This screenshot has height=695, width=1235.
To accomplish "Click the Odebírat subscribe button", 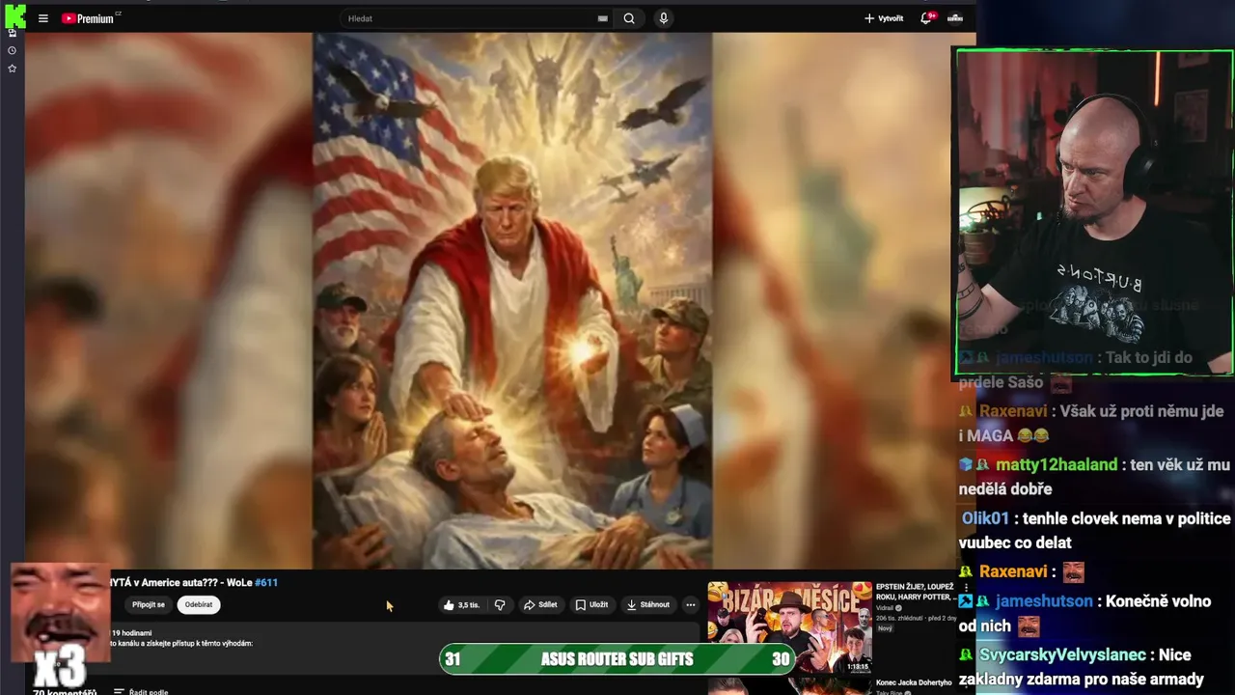I will coord(199,604).
